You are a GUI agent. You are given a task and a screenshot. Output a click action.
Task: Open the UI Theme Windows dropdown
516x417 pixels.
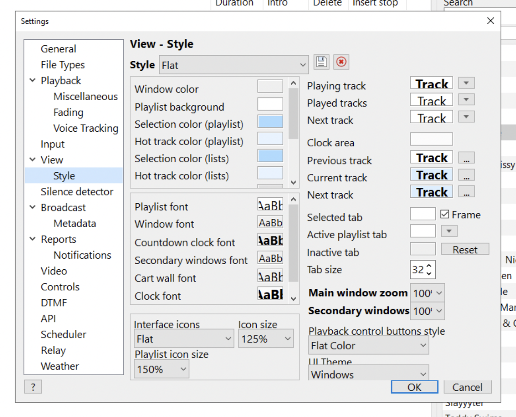[x=368, y=373]
